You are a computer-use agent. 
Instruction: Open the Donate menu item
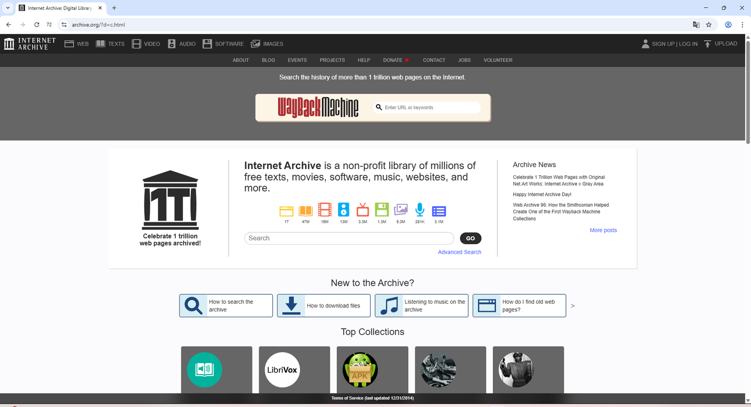point(396,60)
